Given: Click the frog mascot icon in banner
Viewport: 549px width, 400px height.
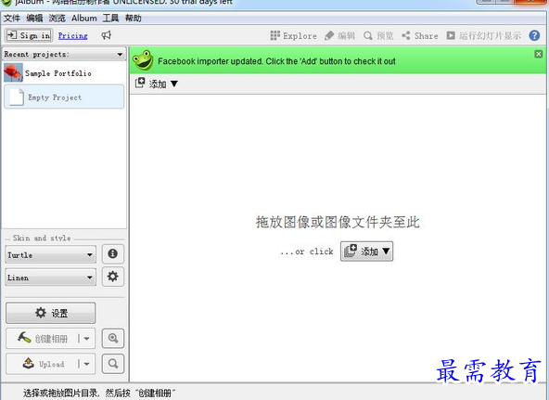Looking at the screenshot, I should [143, 60].
